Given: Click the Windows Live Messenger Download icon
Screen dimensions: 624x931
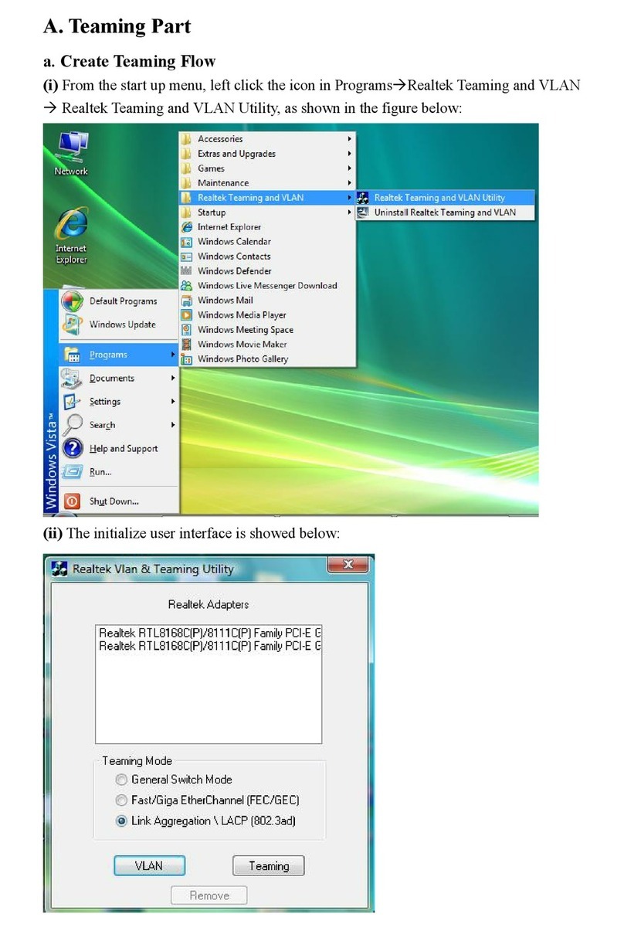Looking at the screenshot, I should click(186, 286).
